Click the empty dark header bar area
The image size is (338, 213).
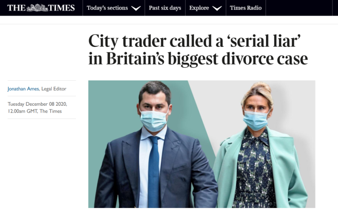(299, 8)
